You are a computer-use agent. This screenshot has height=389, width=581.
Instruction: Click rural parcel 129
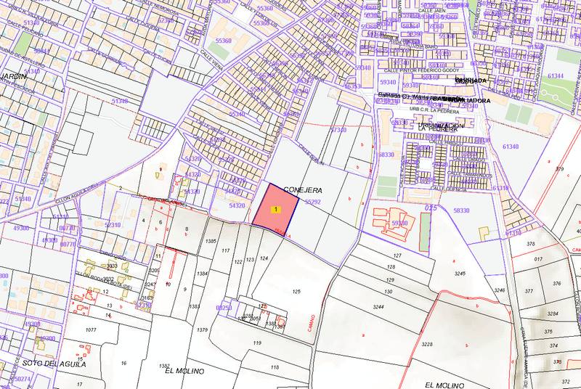pyautogui.click(x=390, y=280)
